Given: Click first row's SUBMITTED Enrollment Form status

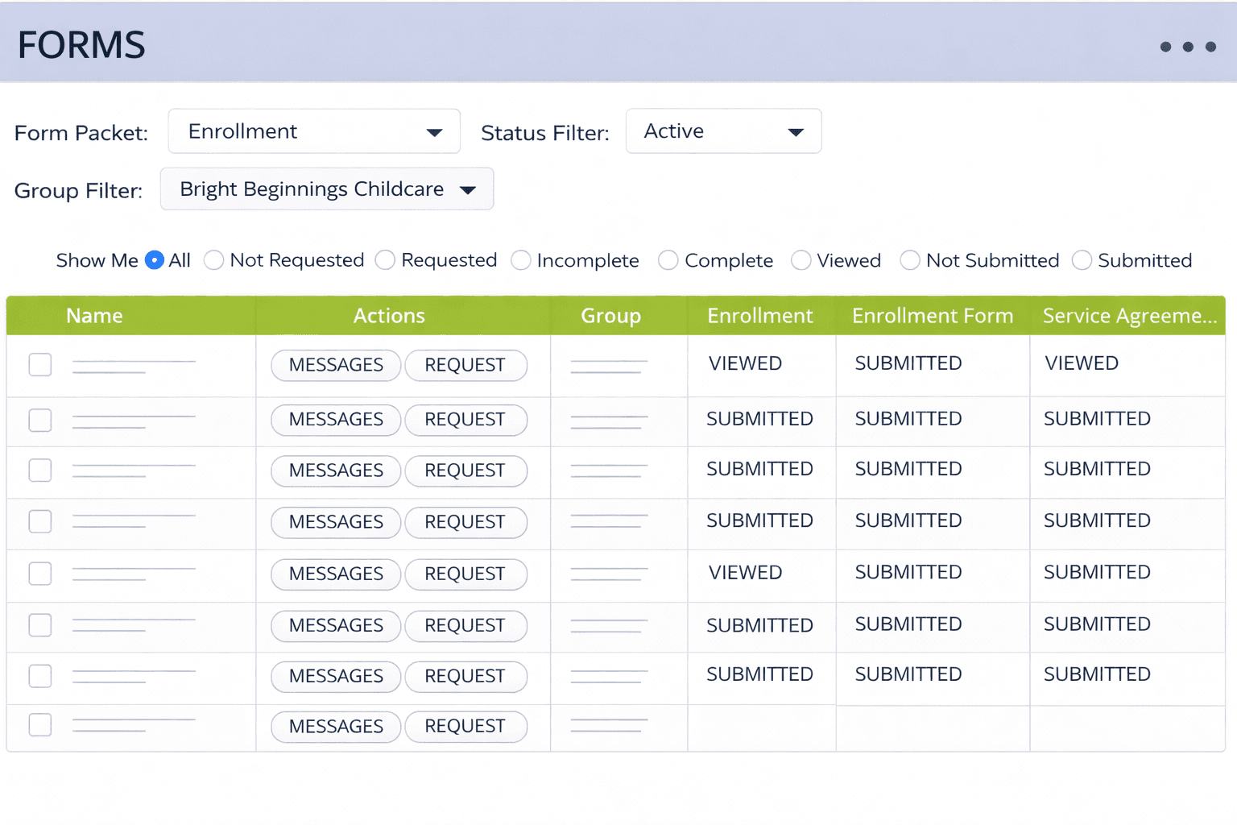Looking at the screenshot, I should tap(908, 363).
